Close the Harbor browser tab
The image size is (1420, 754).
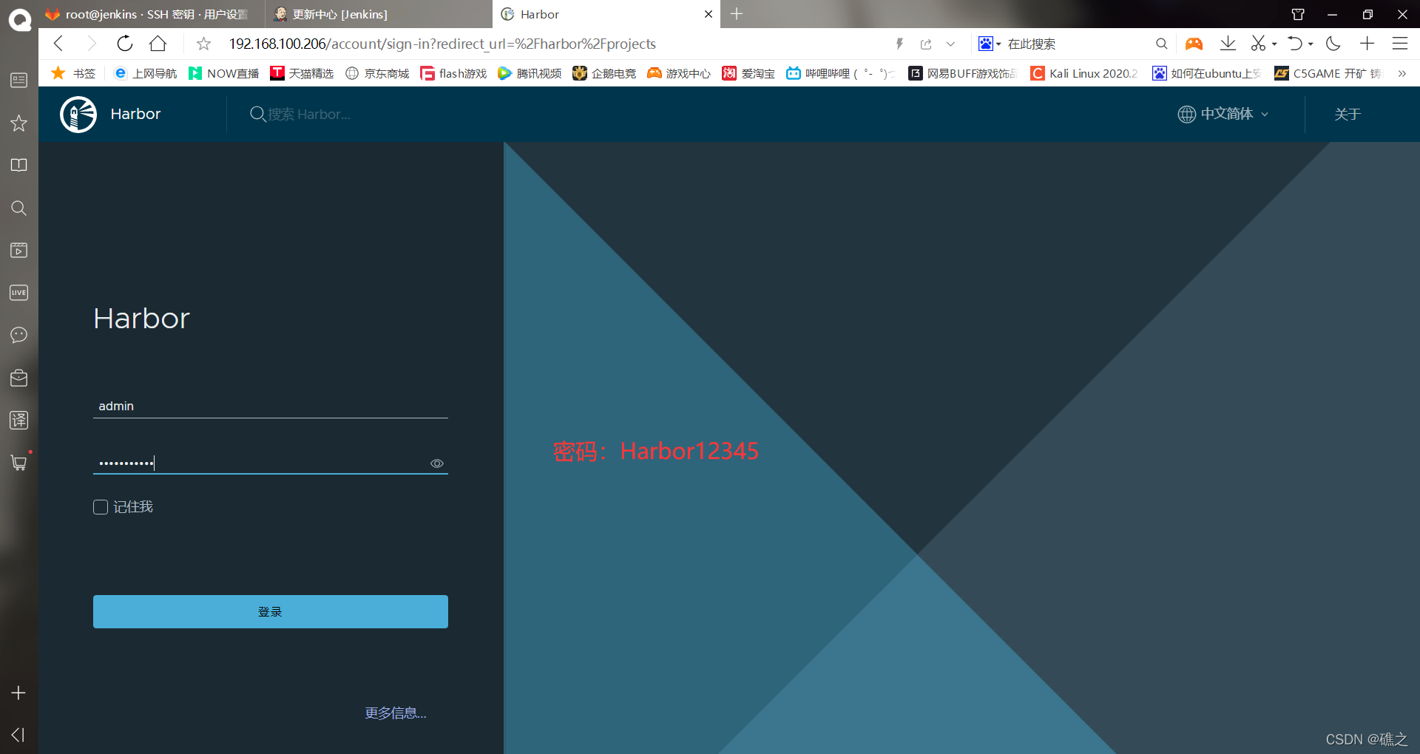(x=708, y=14)
